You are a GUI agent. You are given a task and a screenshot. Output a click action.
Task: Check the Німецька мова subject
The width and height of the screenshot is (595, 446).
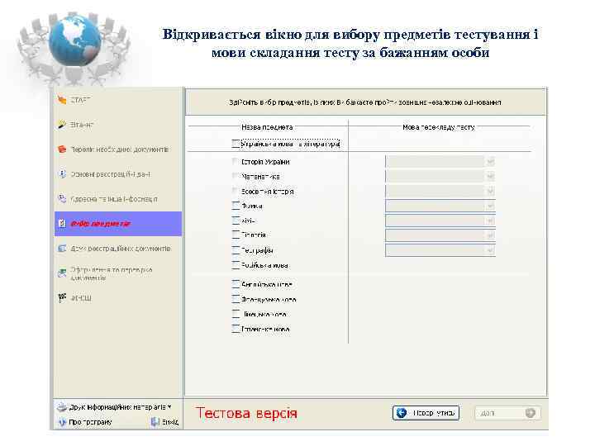click(236, 314)
